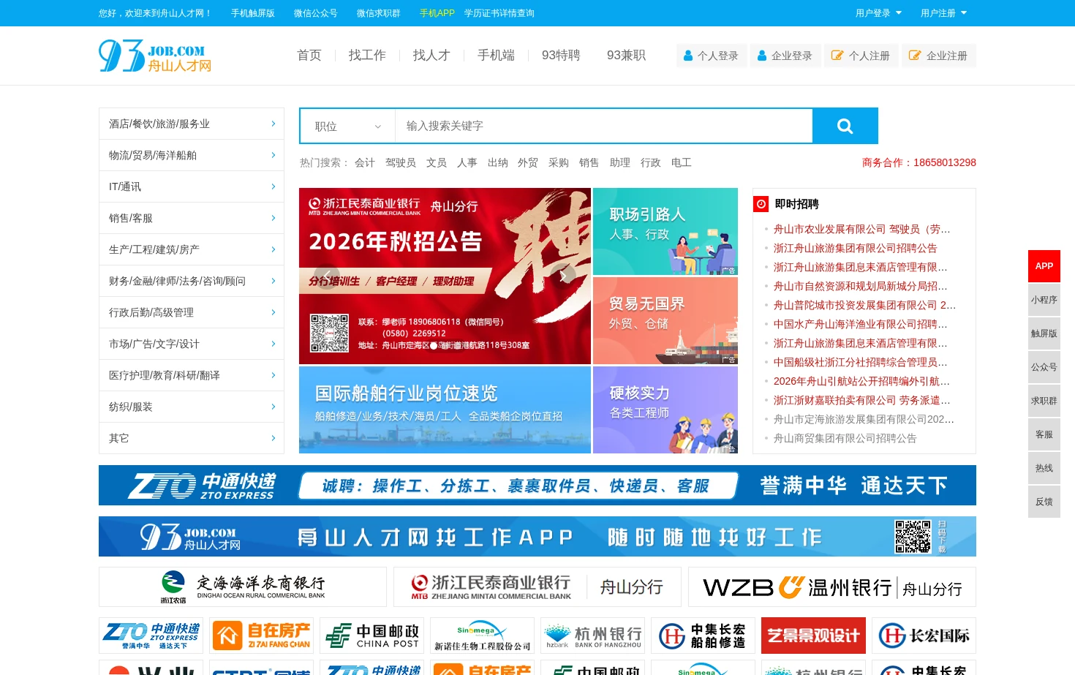
Task: Open the 定海海洋农商银行 banner
Action: point(243,587)
